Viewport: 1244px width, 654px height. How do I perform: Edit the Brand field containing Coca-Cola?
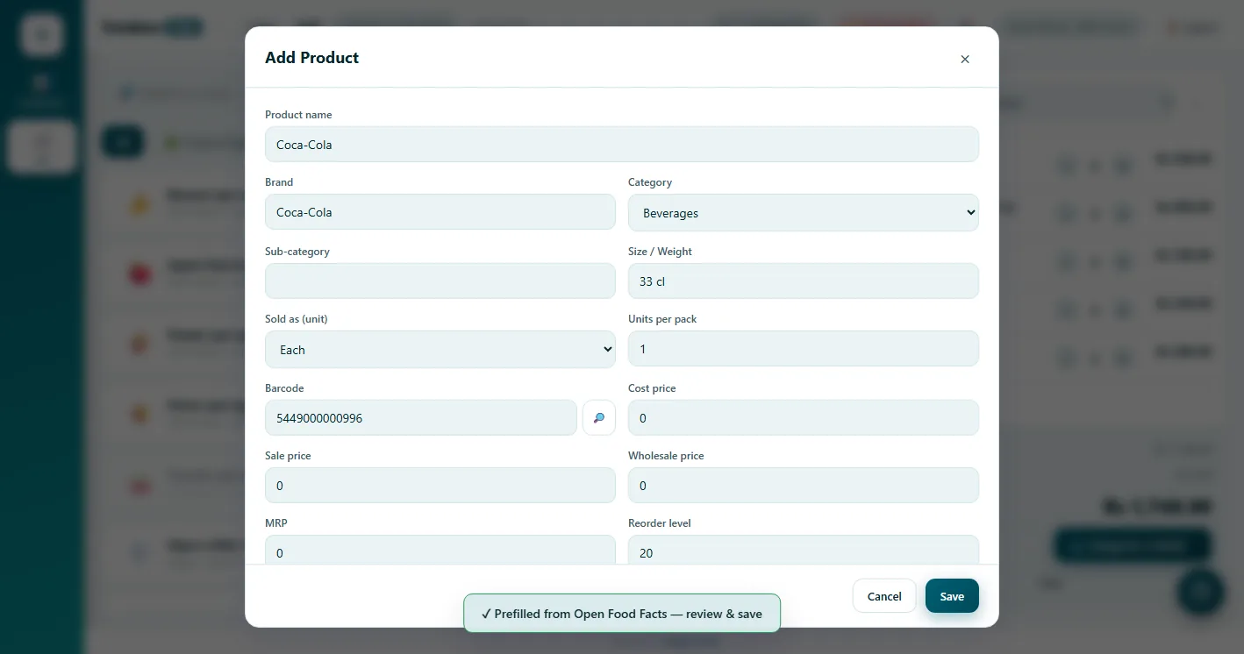click(x=440, y=212)
